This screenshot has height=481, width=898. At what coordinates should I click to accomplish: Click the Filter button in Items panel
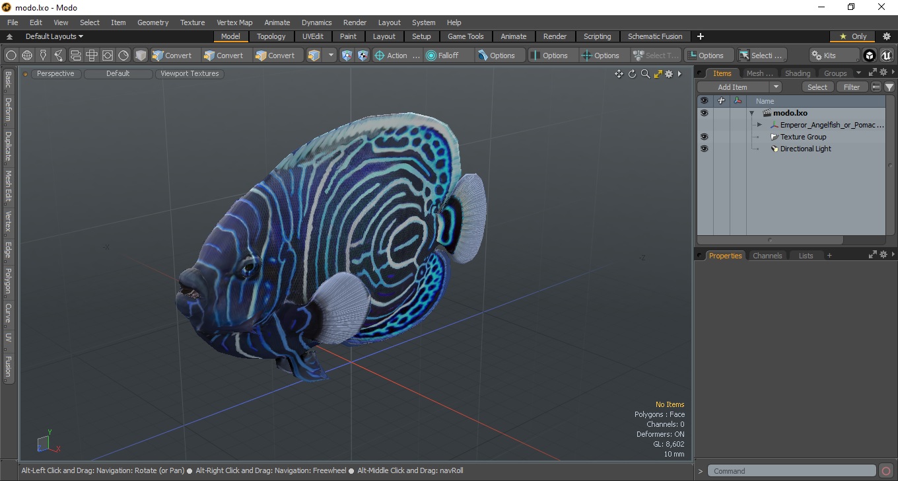852,87
